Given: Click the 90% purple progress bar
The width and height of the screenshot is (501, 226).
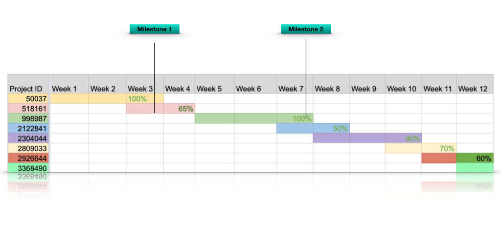Looking at the screenshot, I should click(367, 138).
